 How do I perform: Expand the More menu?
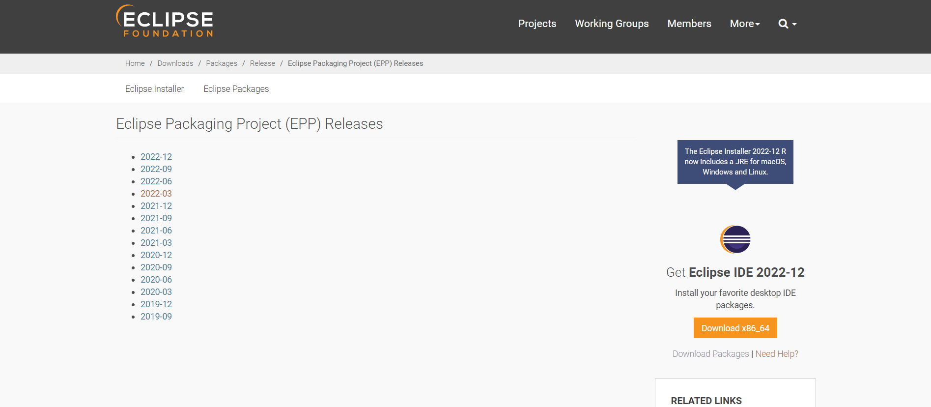745,24
